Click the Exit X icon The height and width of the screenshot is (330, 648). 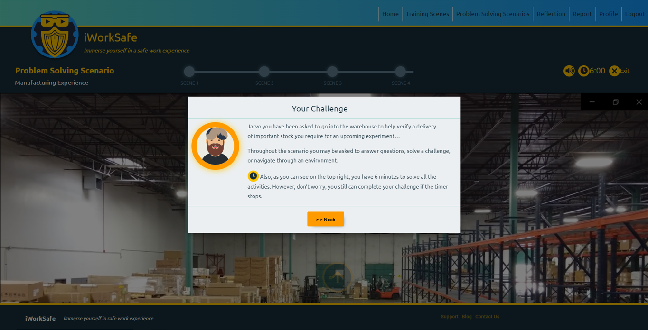point(614,71)
